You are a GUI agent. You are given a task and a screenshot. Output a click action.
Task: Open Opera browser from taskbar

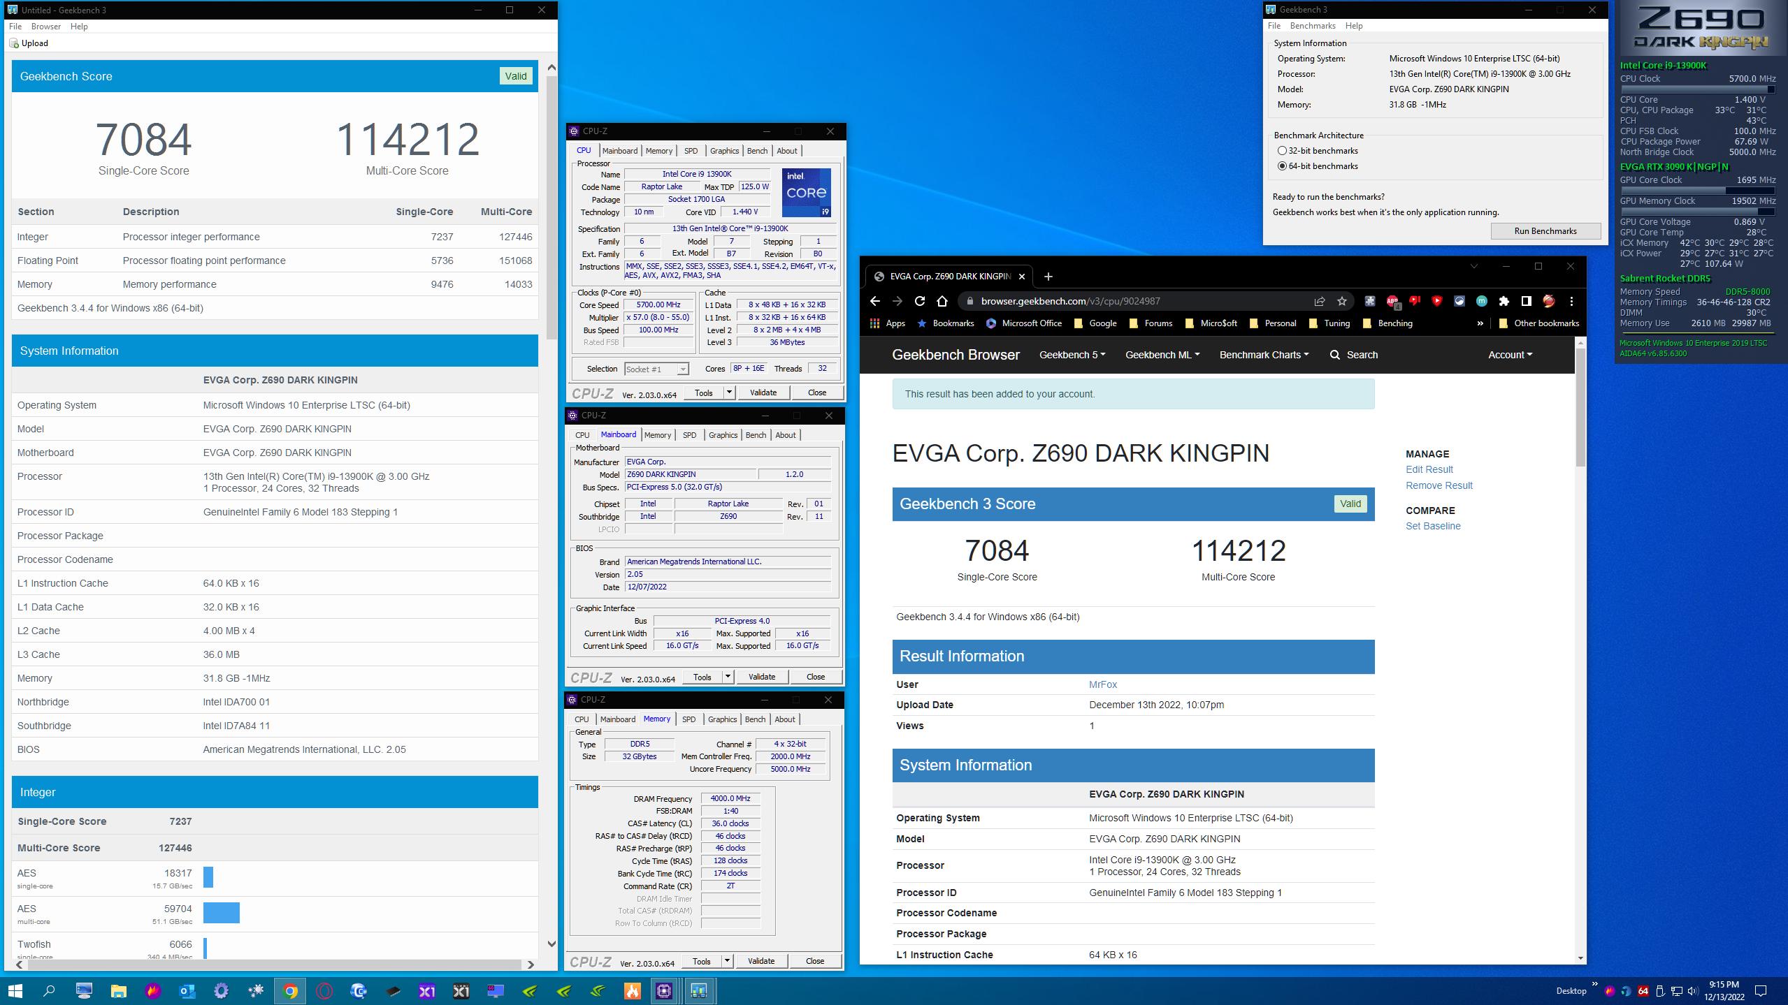tap(324, 991)
